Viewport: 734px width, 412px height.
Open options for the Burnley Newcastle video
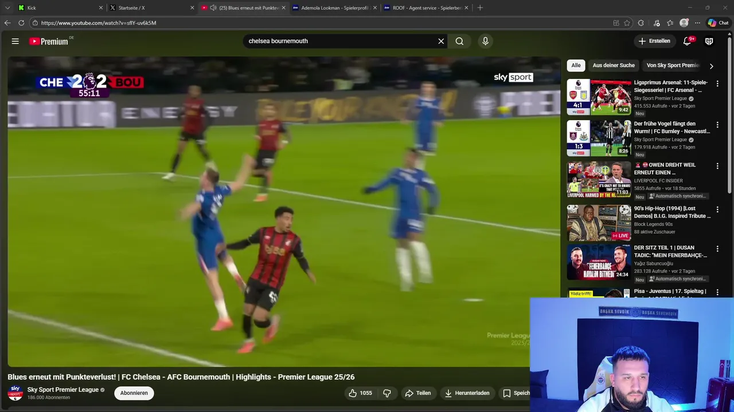click(x=717, y=125)
